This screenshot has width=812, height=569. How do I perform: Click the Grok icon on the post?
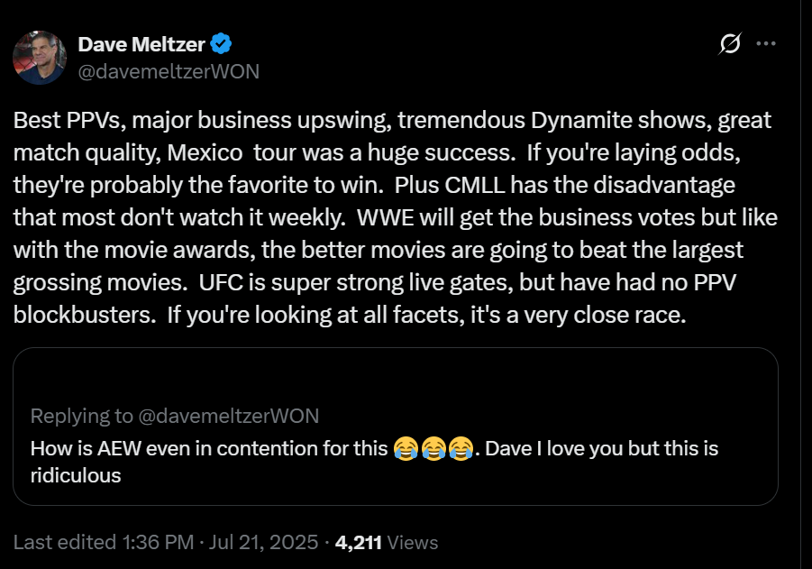[x=731, y=42]
